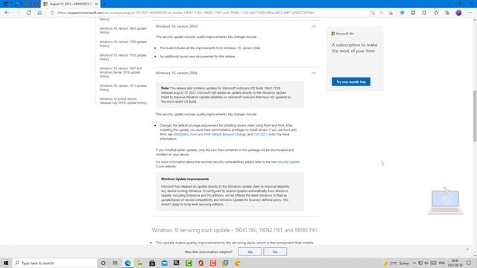
Task: Open the Edge settings and more menu
Action: coord(470,13)
